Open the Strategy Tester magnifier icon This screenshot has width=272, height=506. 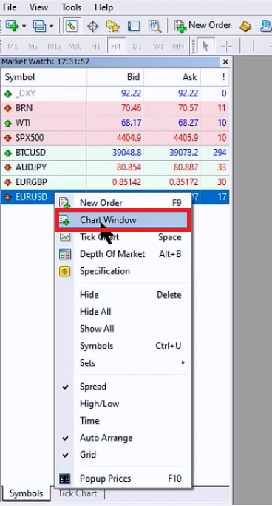154,26
